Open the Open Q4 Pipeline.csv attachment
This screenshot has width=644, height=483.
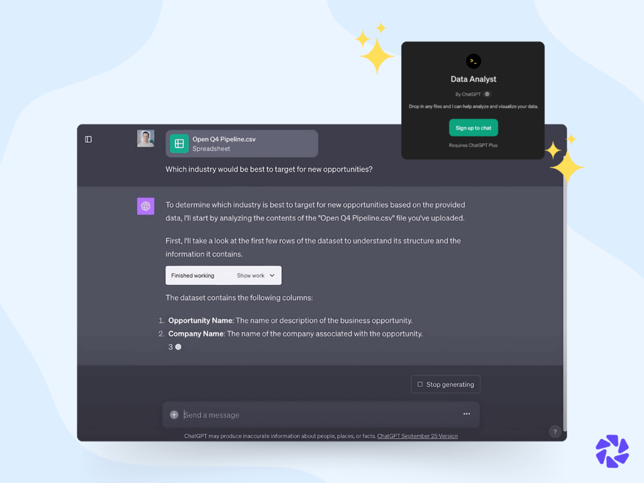(x=241, y=143)
